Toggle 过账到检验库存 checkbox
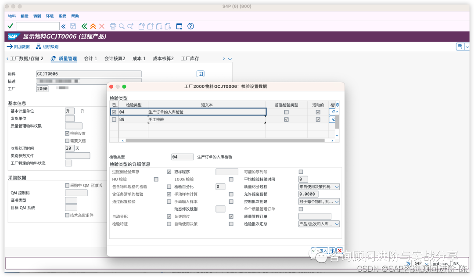Screen dimensions: 474x277 click(169, 172)
